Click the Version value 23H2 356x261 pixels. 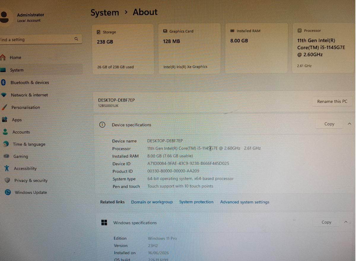(153, 246)
